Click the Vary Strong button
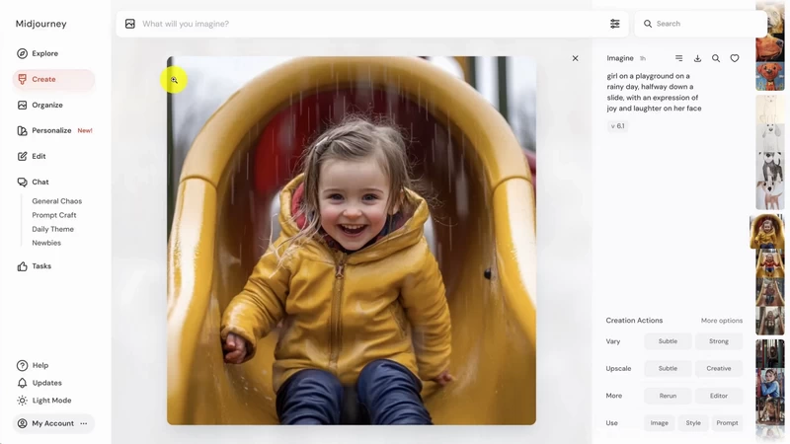The height and width of the screenshot is (444, 790). [x=719, y=341]
